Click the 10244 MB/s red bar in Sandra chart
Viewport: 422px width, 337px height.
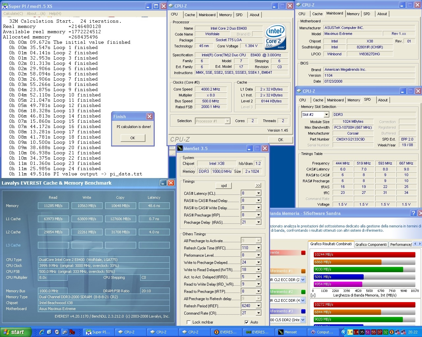[364, 254]
